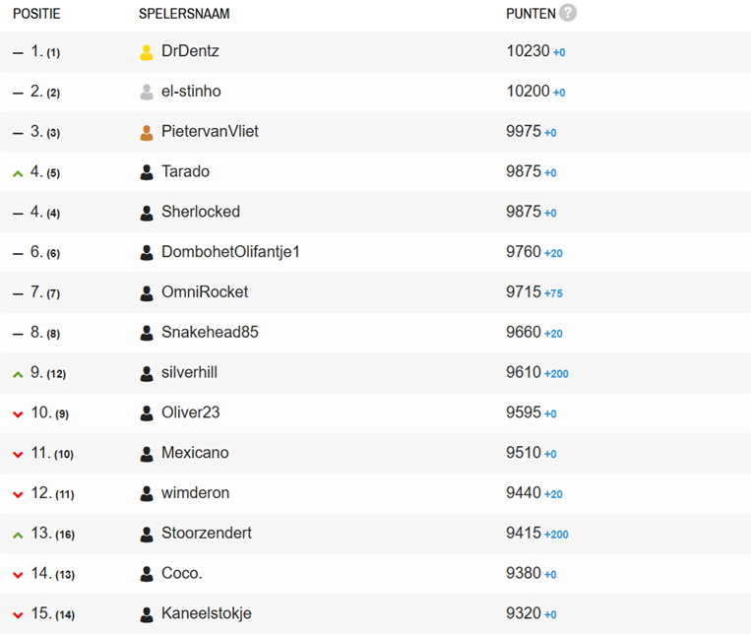Select the player name Snakehead85
Screen dimensions: 751x634
(x=210, y=332)
